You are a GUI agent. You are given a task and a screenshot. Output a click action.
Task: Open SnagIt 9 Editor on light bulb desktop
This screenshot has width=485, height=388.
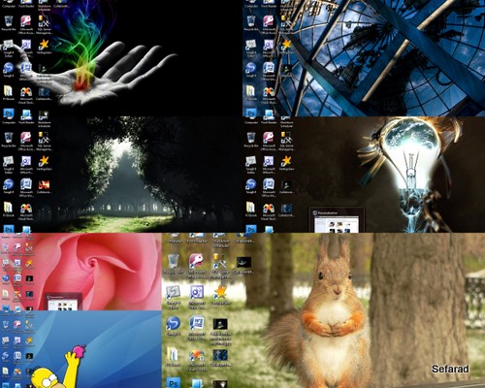[x=251, y=162]
